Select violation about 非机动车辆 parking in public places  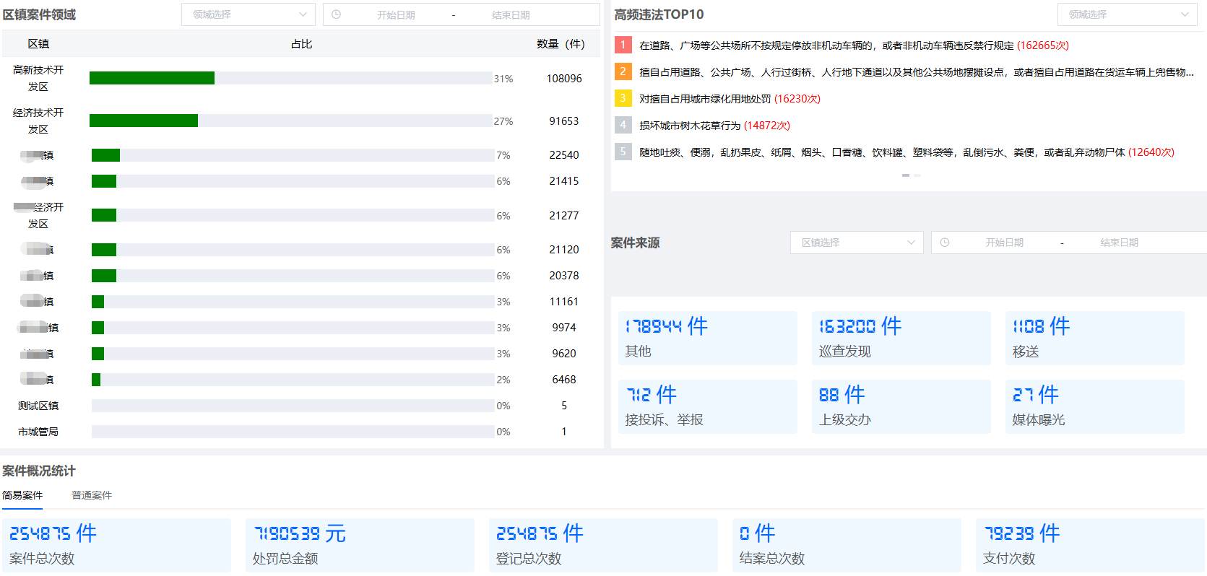[x=854, y=45]
